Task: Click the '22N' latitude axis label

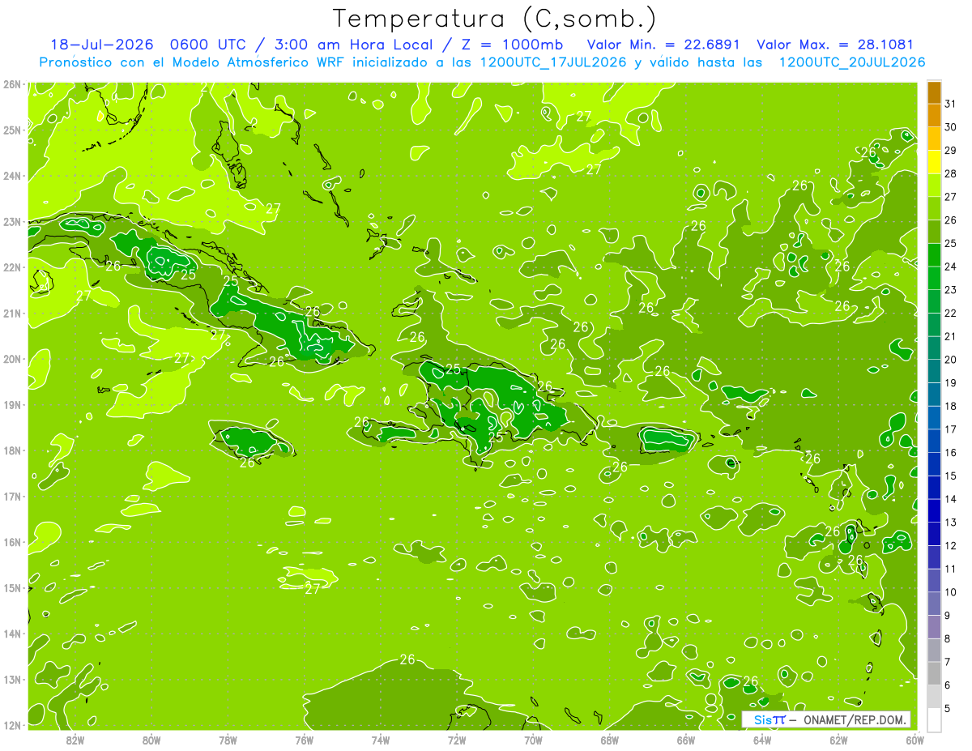Action: pyautogui.click(x=11, y=267)
